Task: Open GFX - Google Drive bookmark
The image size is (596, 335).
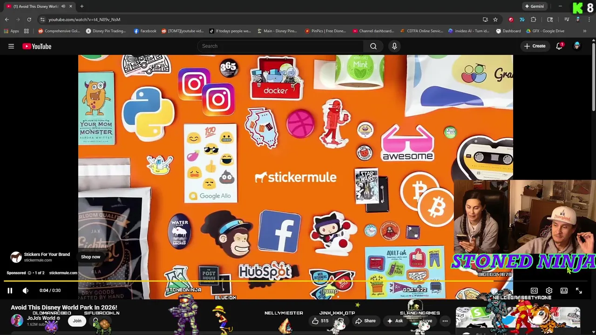Action: [545, 31]
